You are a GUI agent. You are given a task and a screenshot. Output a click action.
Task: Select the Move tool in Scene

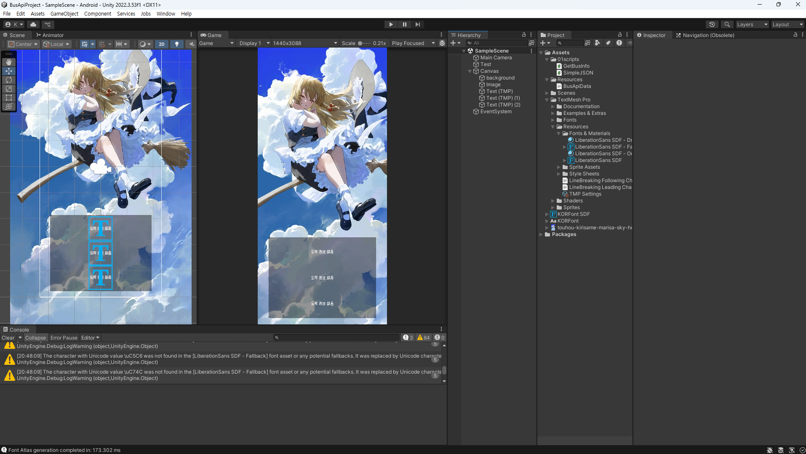click(9, 71)
